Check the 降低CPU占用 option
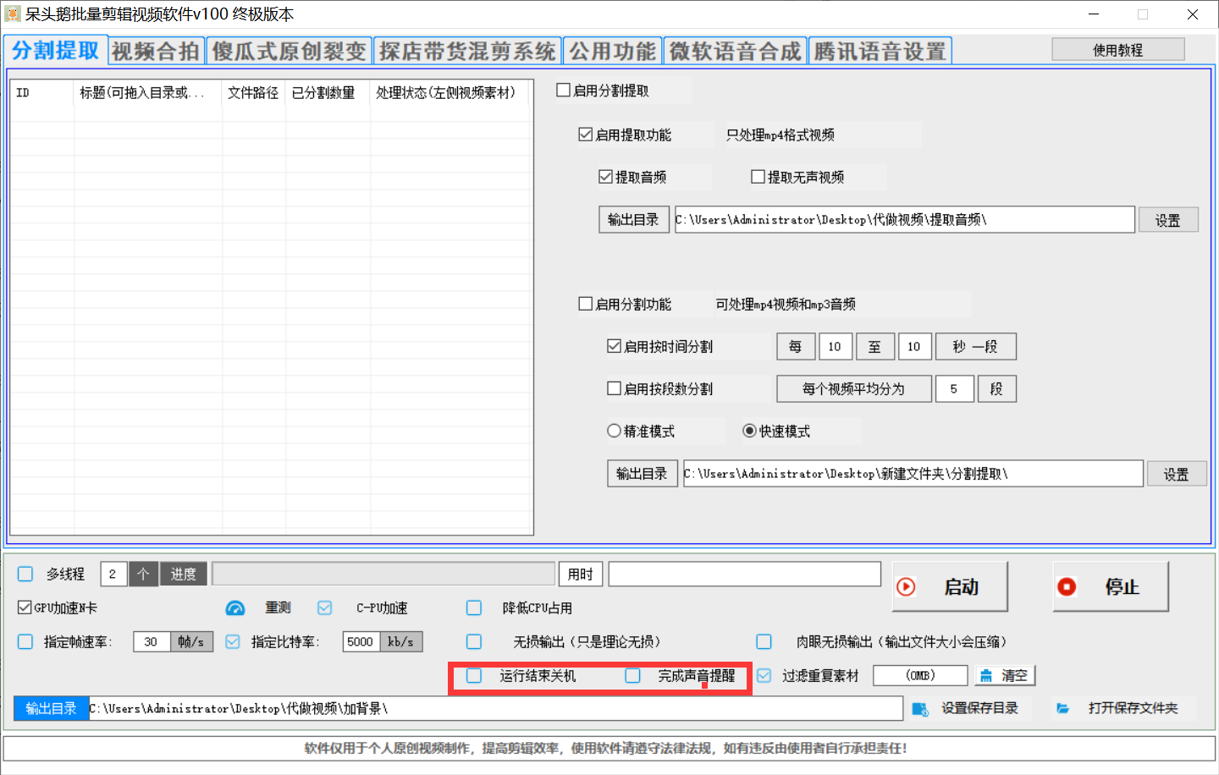1219x775 pixels. [474, 608]
